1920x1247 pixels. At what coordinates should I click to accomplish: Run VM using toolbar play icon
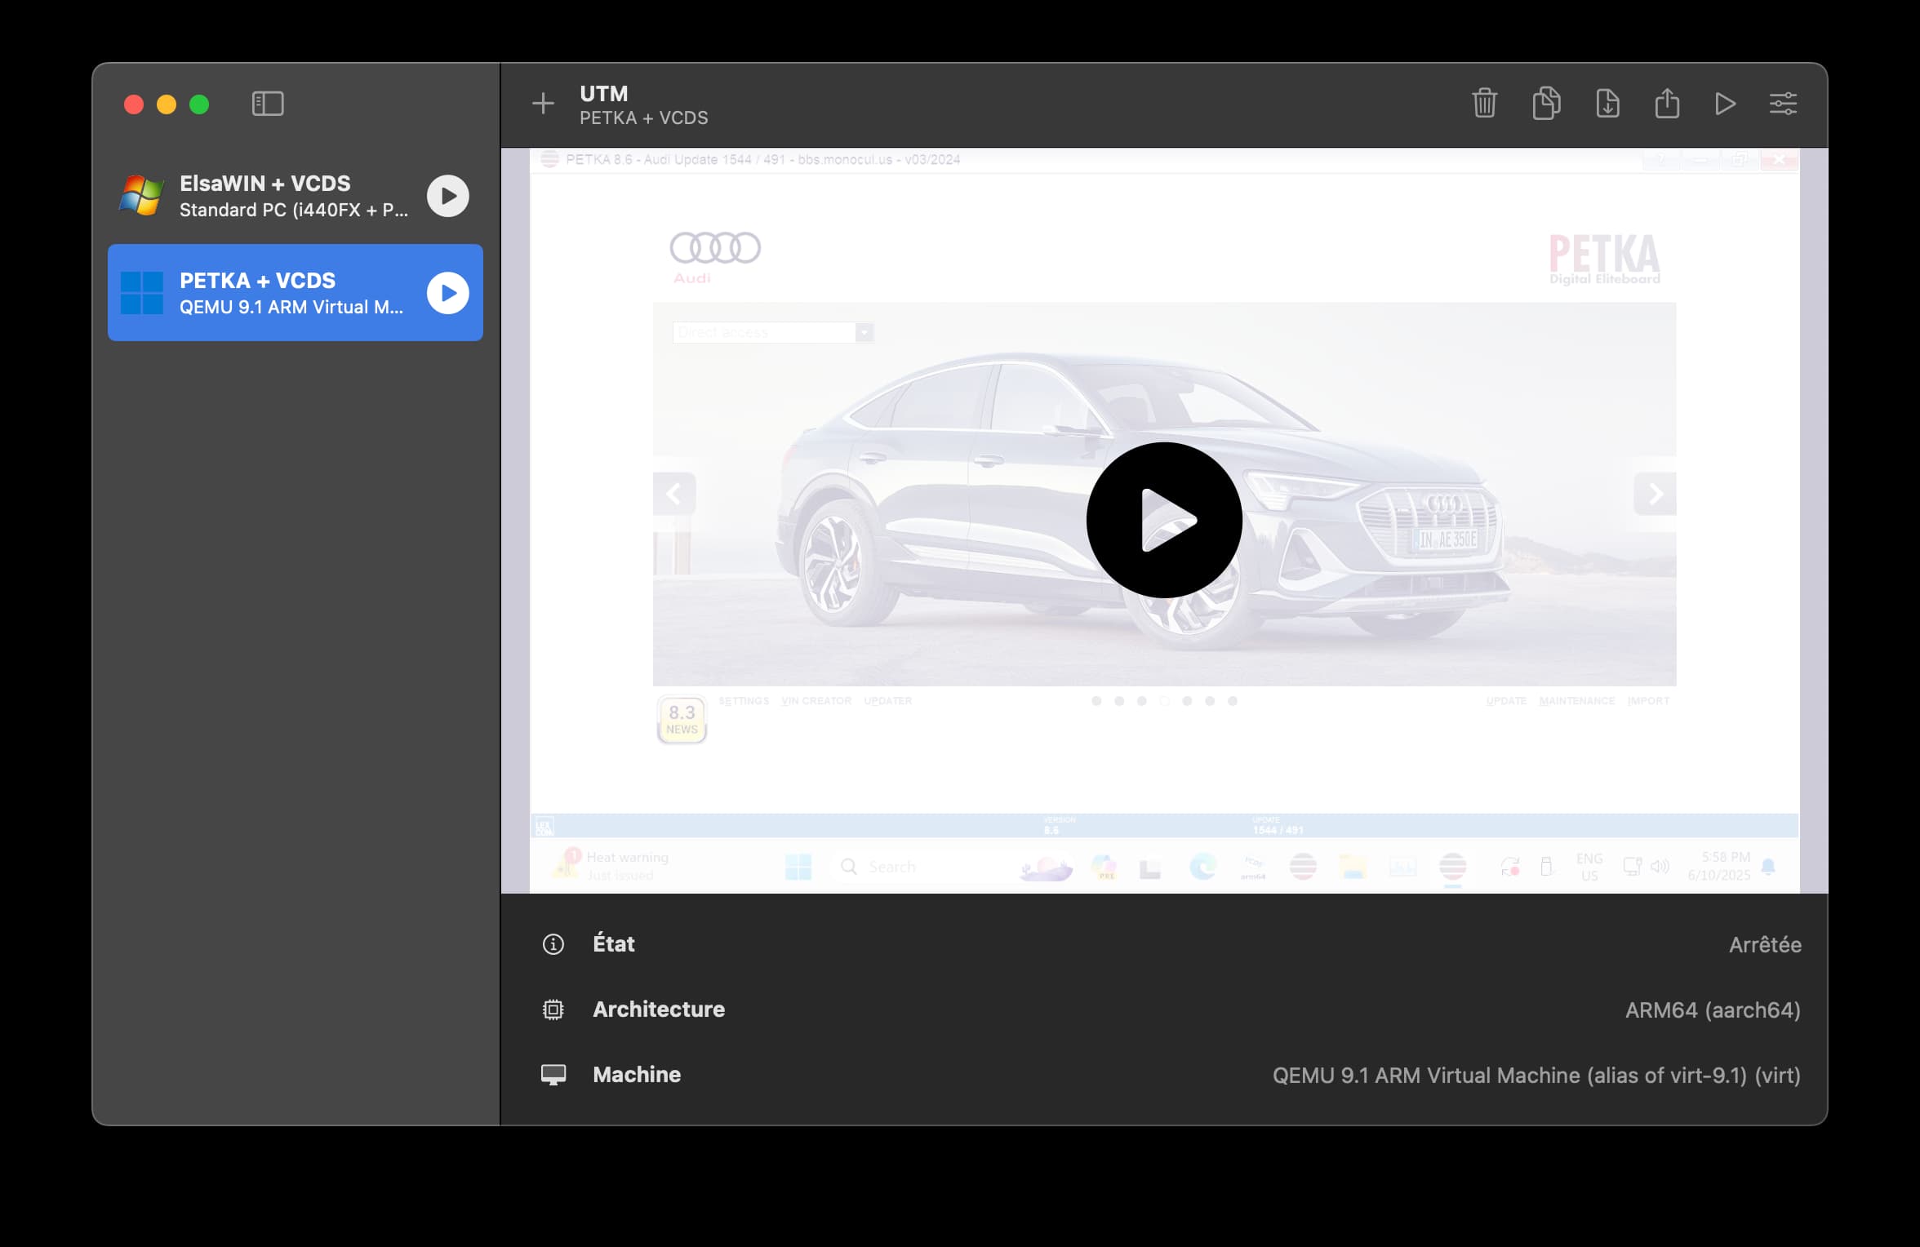click(x=1724, y=104)
